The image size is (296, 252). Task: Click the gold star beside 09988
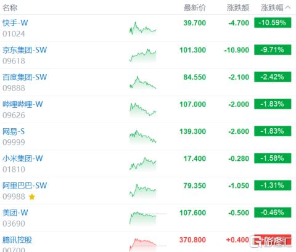[x=32, y=197]
